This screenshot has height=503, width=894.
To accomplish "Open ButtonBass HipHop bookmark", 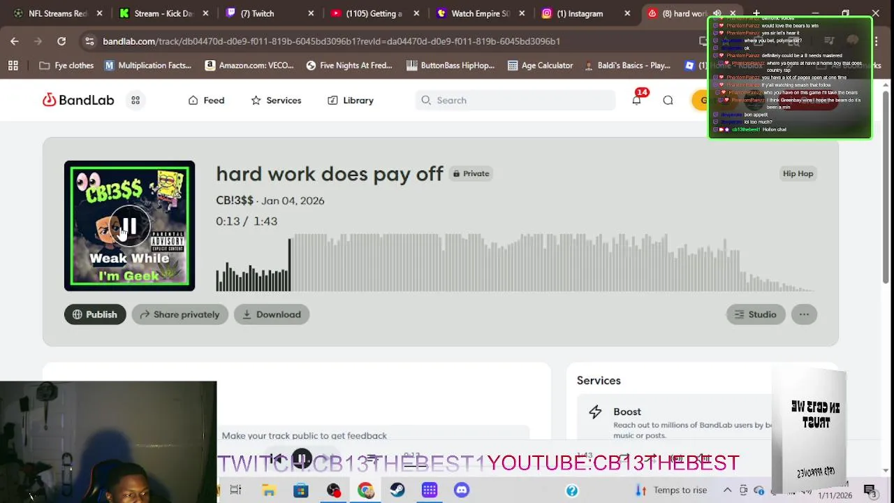I will point(450,65).
